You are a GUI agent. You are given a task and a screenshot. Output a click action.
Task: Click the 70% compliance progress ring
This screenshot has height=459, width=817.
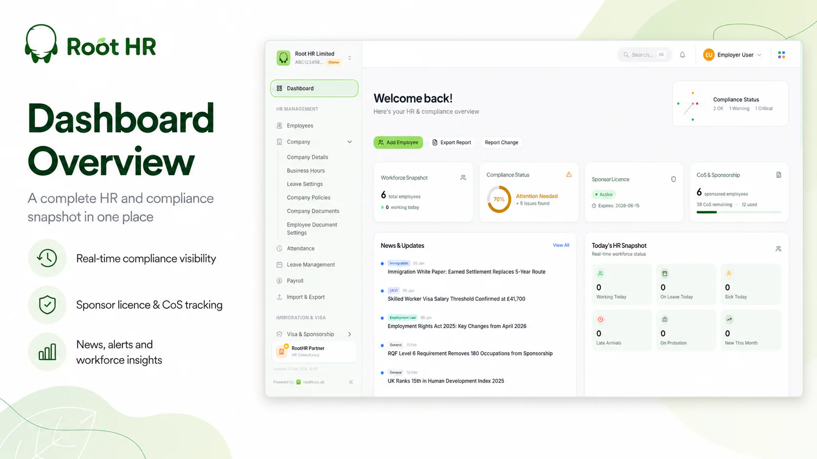pyautogui.click(x=499, y=199)
